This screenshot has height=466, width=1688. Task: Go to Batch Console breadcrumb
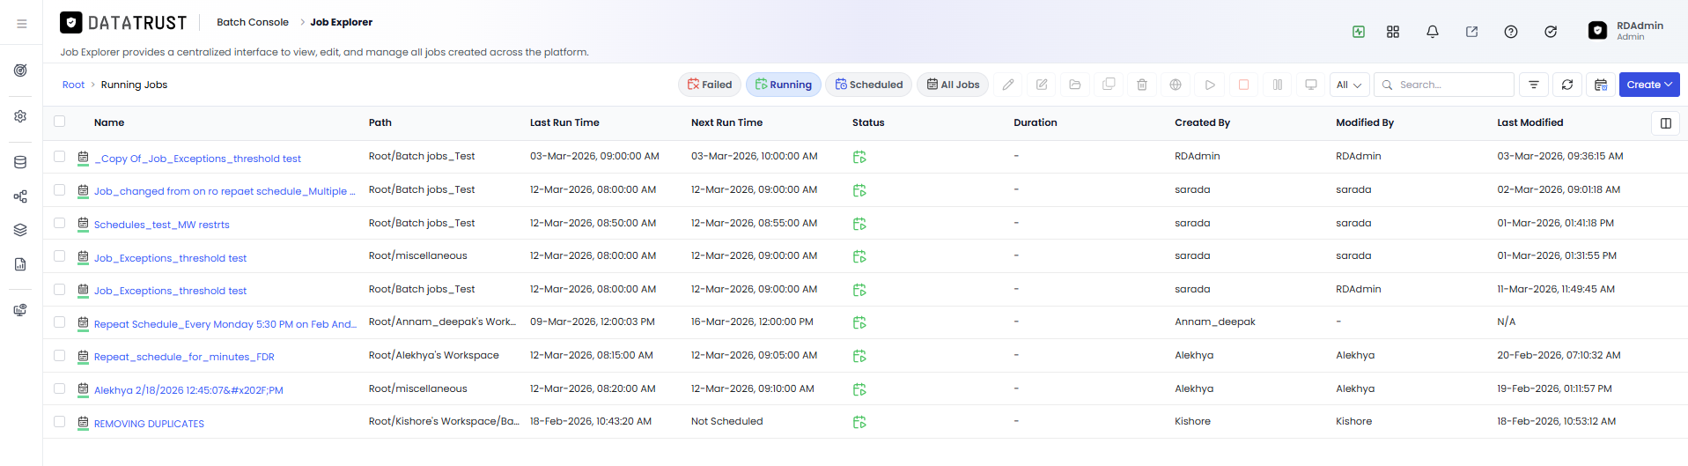pyautogui.click(x=253, y=22)
